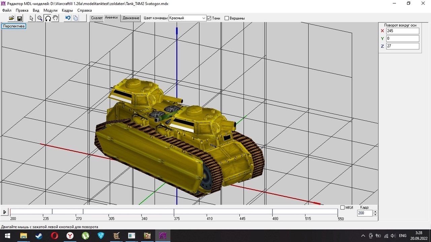Click the X axis rotation field
Screen dimensions: 431x242
(403, 31)
